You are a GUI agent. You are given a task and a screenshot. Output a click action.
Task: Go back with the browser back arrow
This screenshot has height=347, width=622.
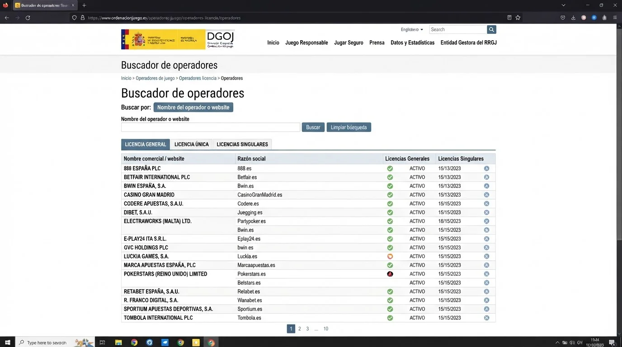click(7, 18)
